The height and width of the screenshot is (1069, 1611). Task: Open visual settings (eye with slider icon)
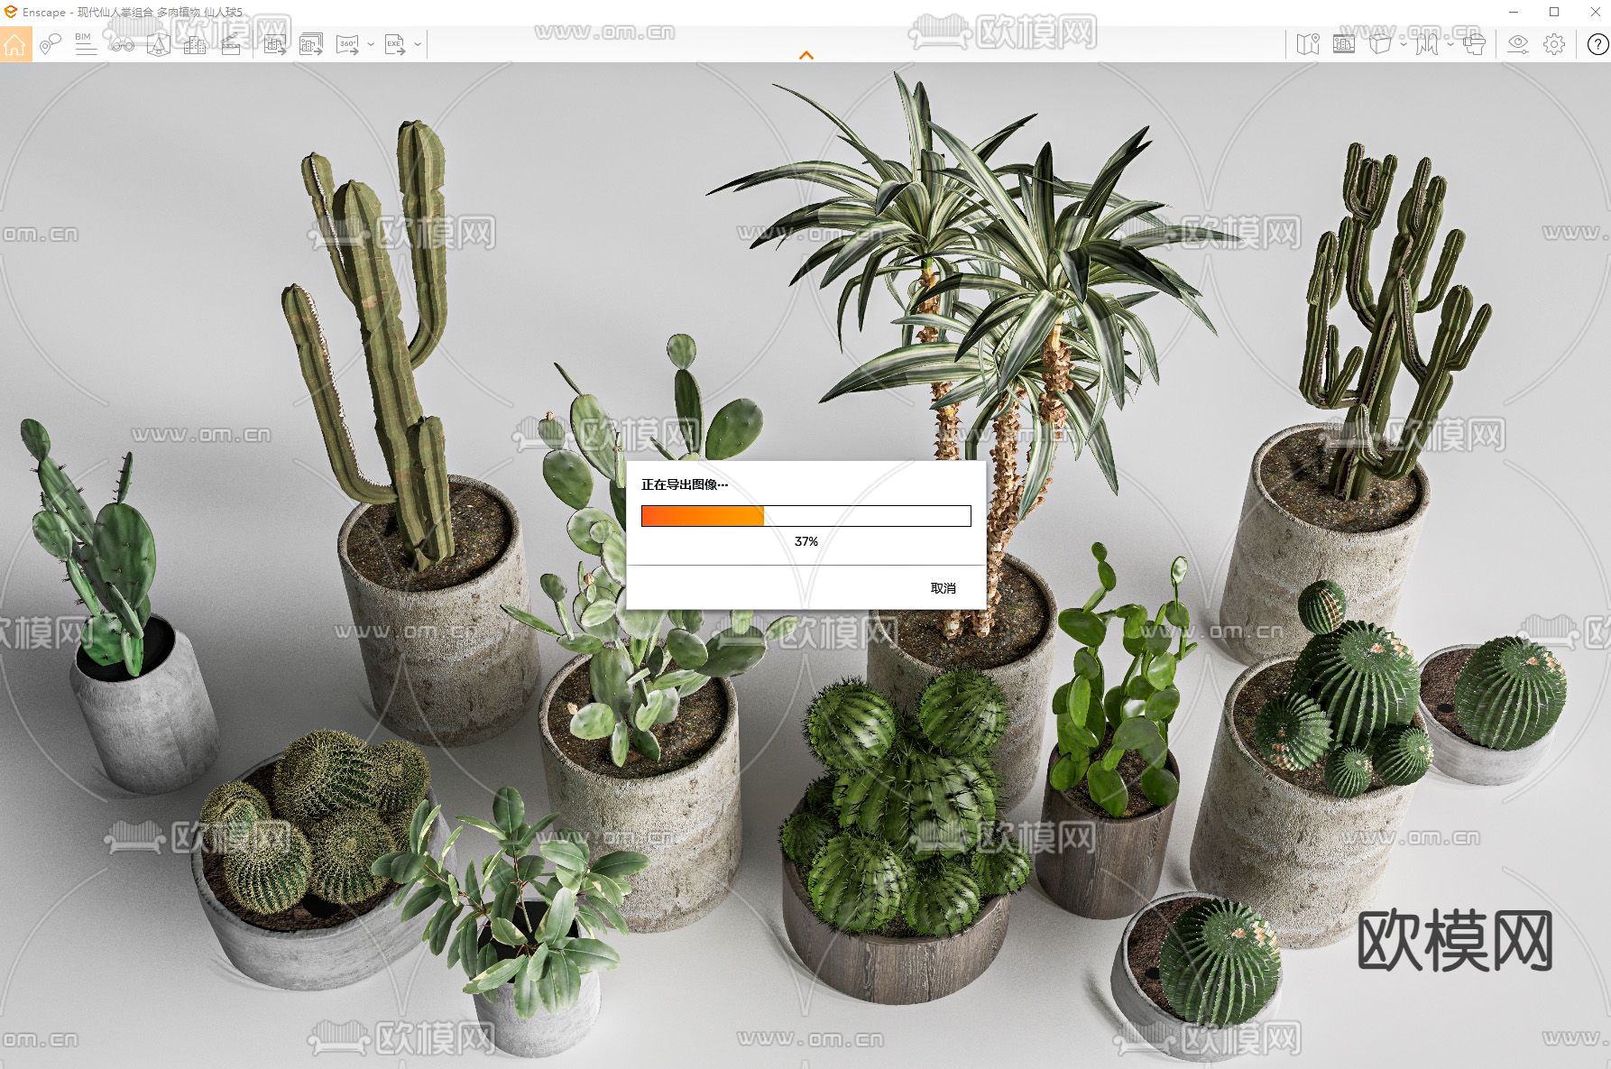(x=1518, y=44)
